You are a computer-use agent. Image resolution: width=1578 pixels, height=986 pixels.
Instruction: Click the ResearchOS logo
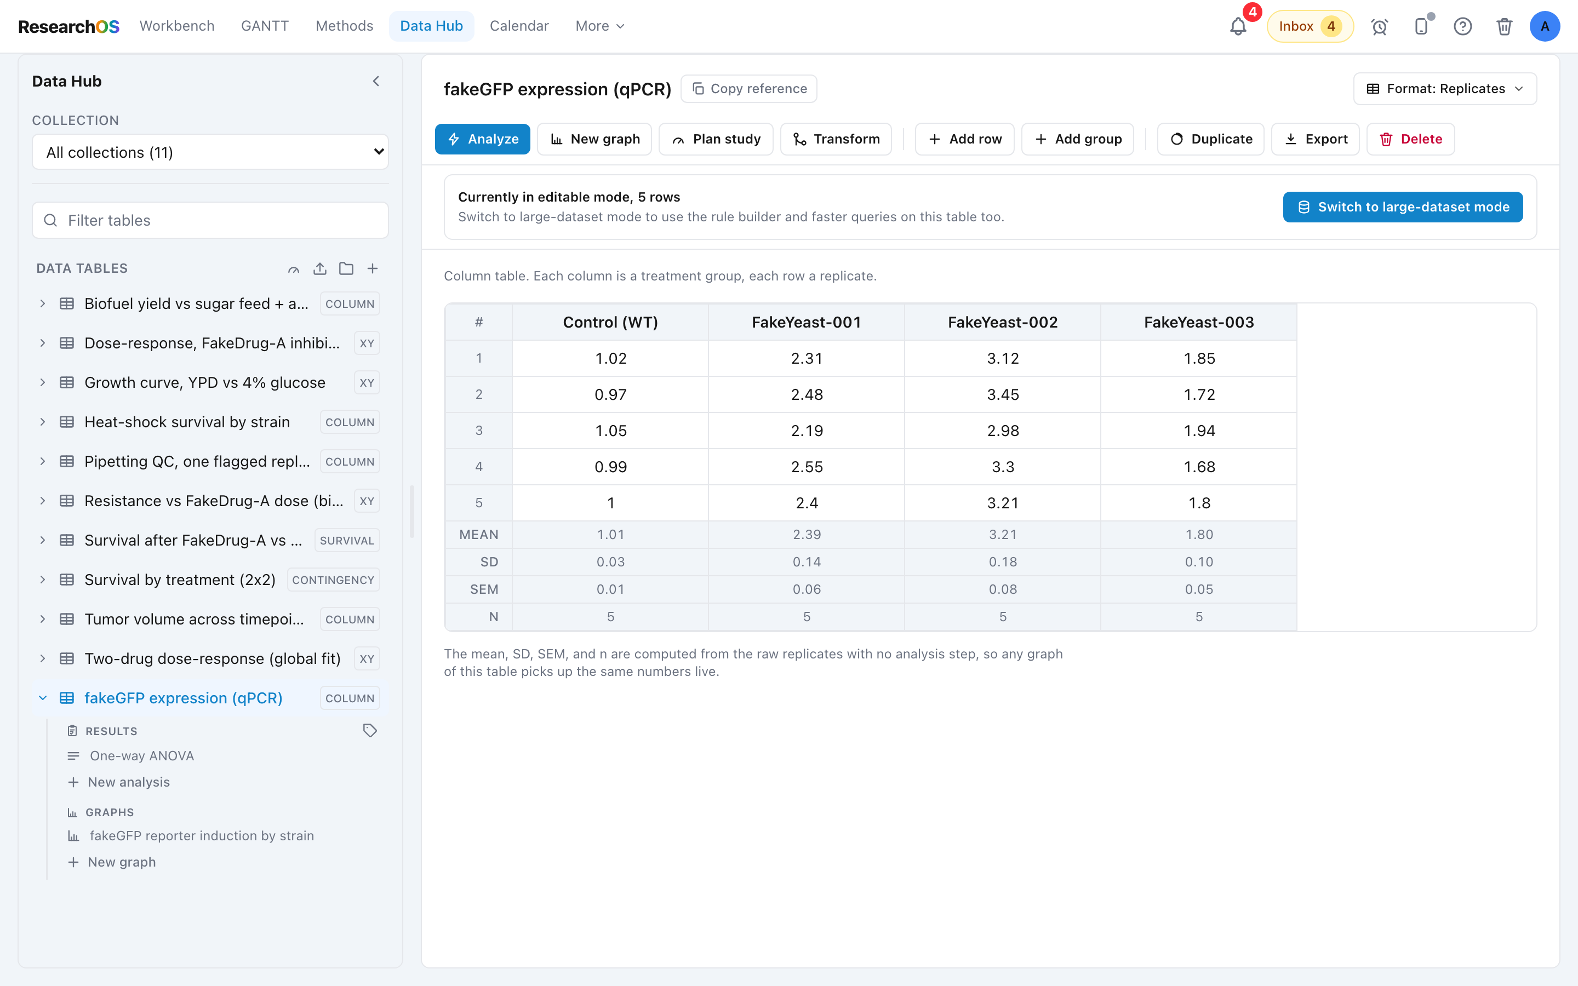[68, 26]
